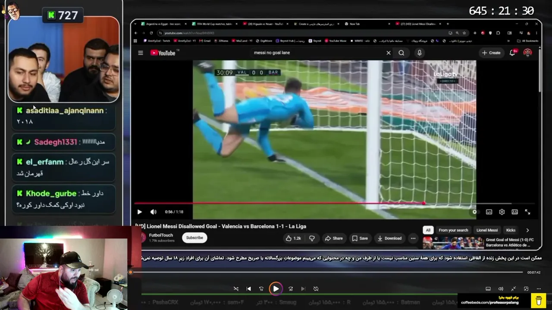Focus the YouTube search box
Image resolution: width=552 pixels, height=310 pixels.
(x=317, y=53)
